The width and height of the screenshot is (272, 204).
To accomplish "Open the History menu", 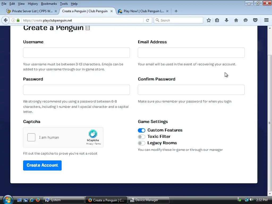I will coord(33,4).
